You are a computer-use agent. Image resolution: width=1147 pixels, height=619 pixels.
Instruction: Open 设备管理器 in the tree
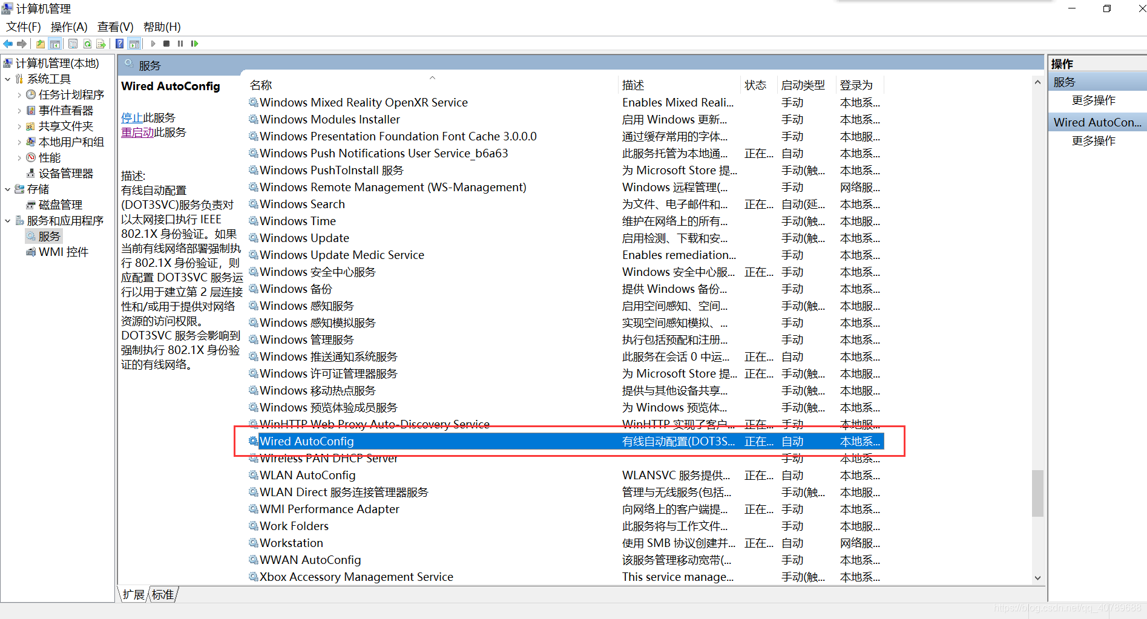pyautogui.click(x=66, y=173)
